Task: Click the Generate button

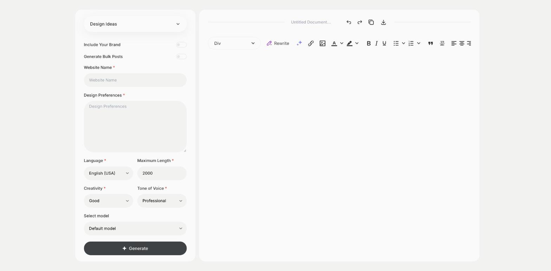Action: (x=135, y=248)
